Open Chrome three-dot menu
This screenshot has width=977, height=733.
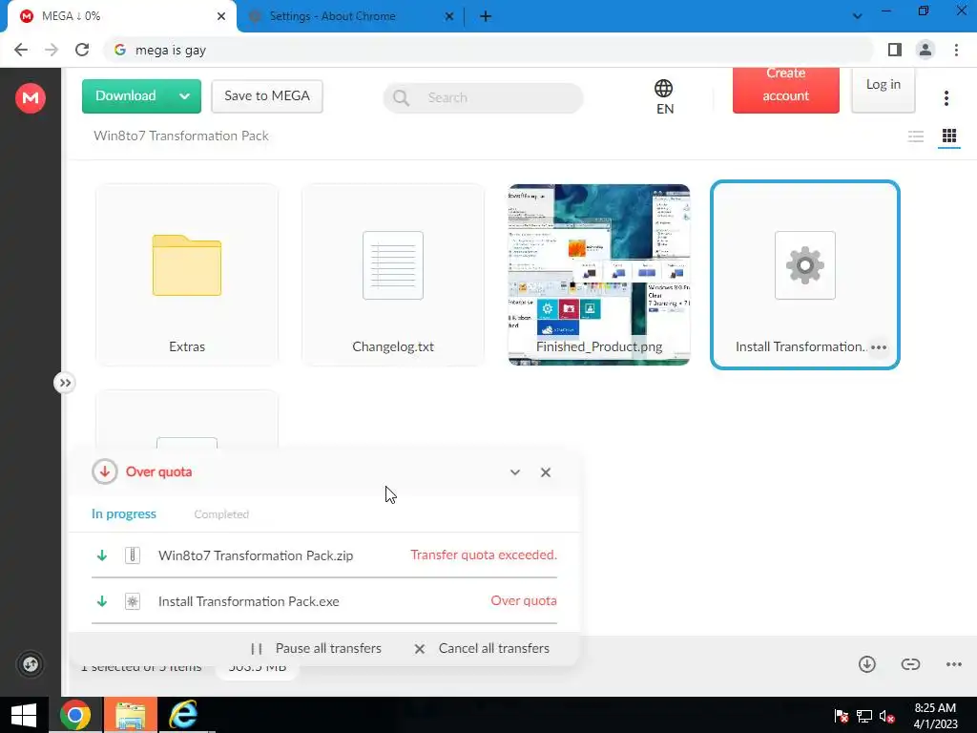pyautogui.click(x=956, y=50)
